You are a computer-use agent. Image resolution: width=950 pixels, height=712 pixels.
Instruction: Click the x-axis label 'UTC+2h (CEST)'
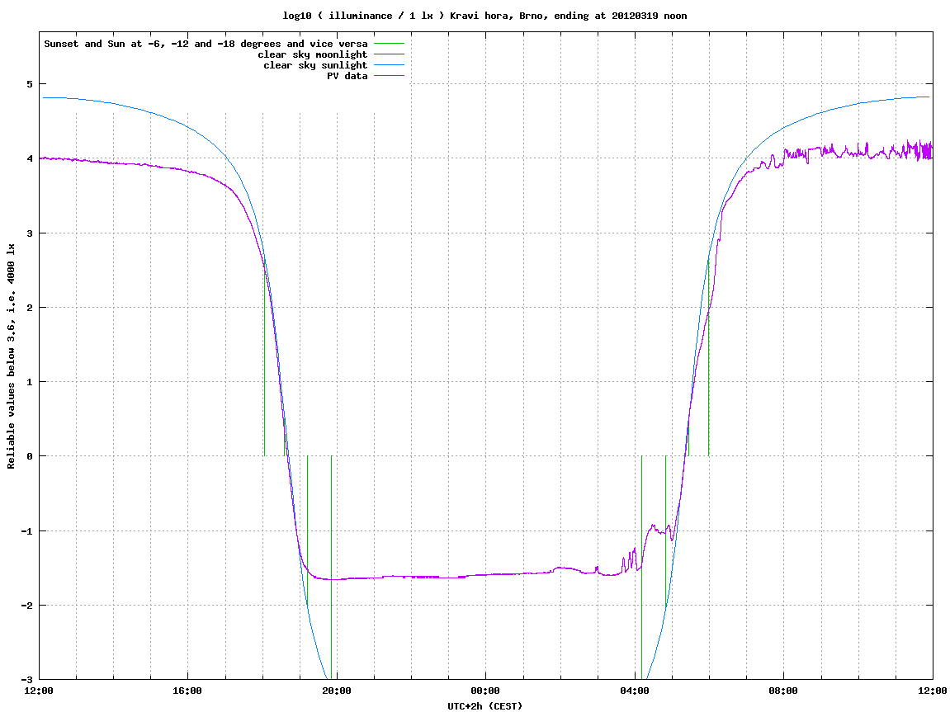(x=484, y=706)
